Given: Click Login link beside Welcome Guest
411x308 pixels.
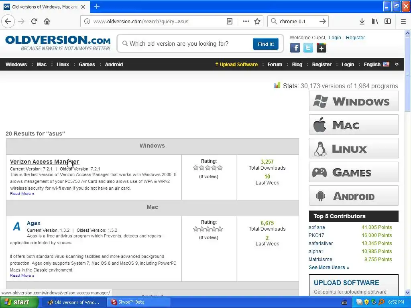Looking at the screenshot, I should [335, 37].
